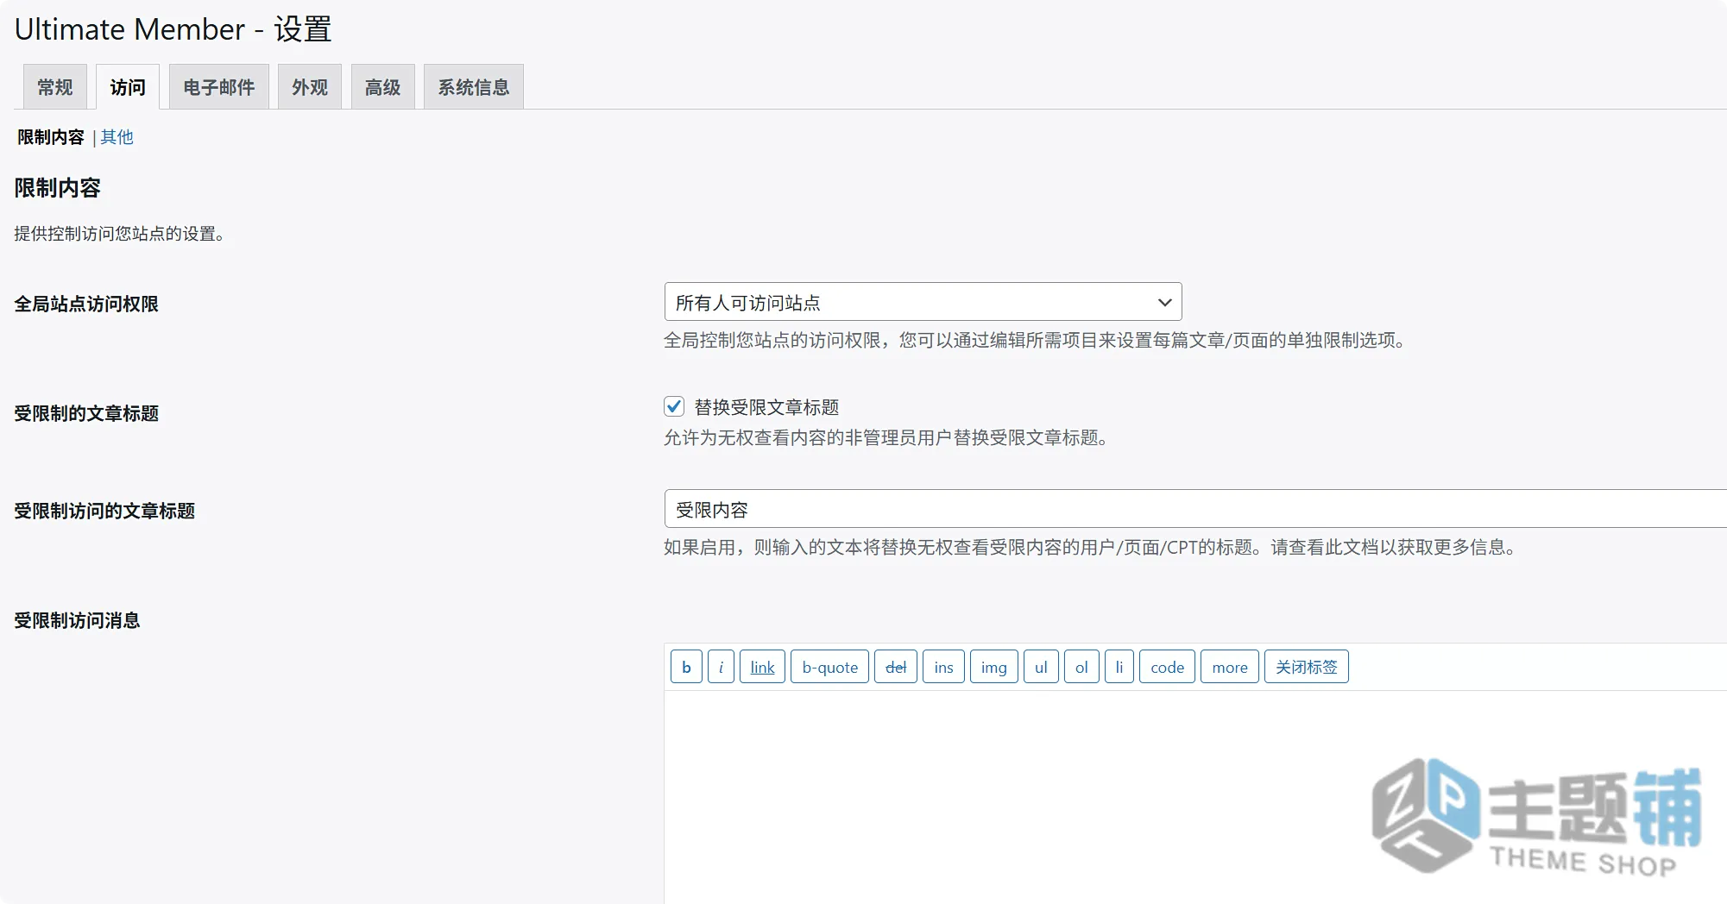
Task: Click the 'Ultimate Member - 设置' page title
Action: pos(173,29)
